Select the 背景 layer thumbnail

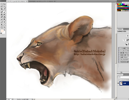pos(121,83)
